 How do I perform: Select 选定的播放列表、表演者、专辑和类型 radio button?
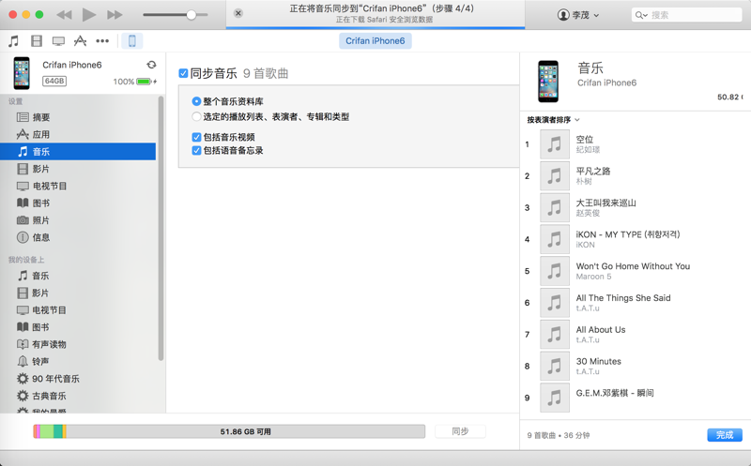(x=196, y=117)
